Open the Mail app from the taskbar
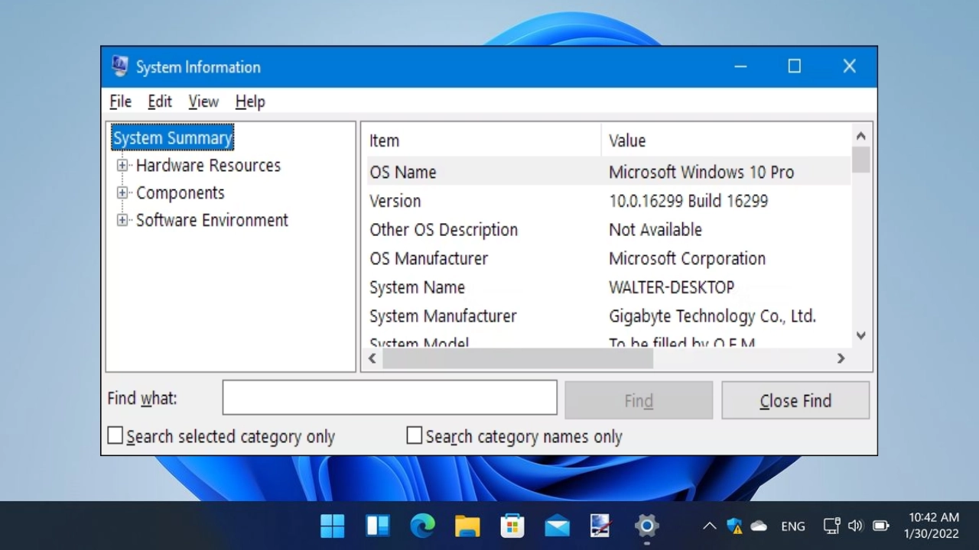Screen dimensions: 979x550 [557, 526]
